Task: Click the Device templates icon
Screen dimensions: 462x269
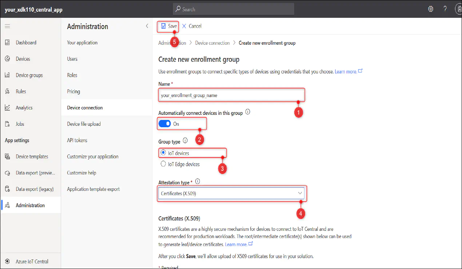Action: (7, 157)
